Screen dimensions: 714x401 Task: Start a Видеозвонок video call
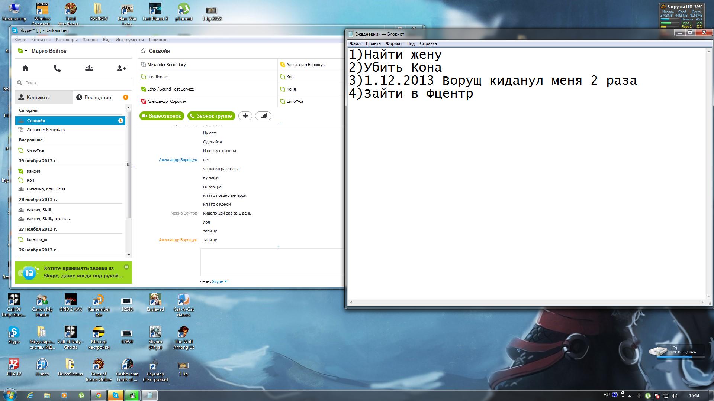tap(162, 116)
